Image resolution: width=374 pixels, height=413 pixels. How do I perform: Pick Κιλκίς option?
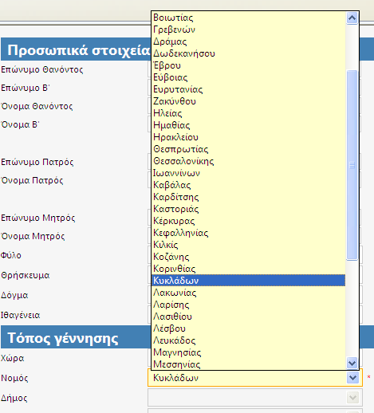point(249,245)
